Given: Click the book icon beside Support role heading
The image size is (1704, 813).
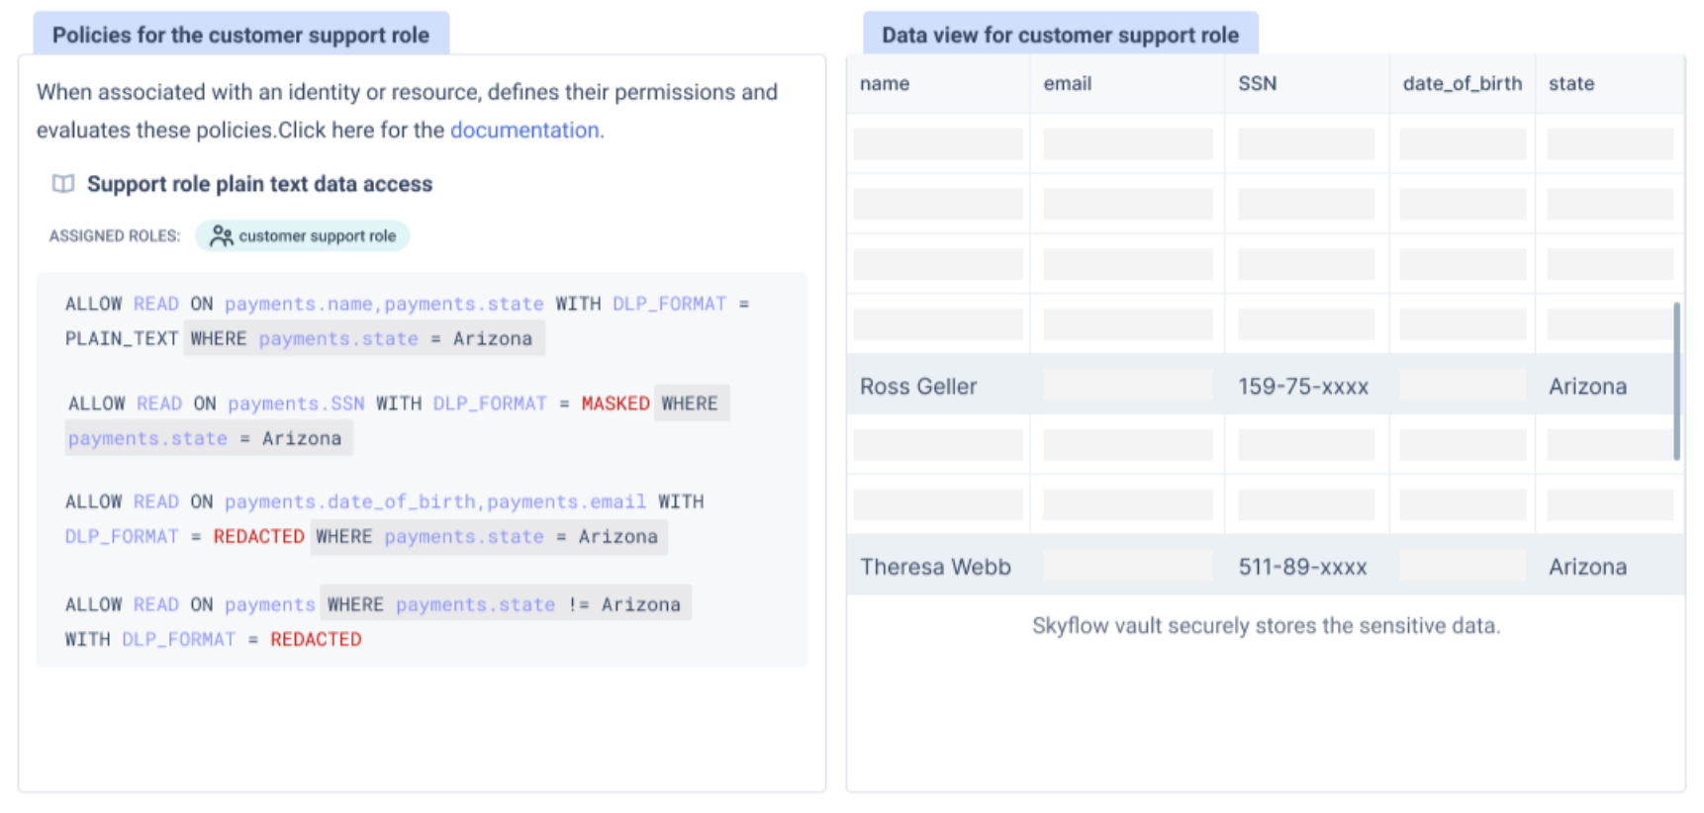Looking at the screenshot, I should 63,184.
